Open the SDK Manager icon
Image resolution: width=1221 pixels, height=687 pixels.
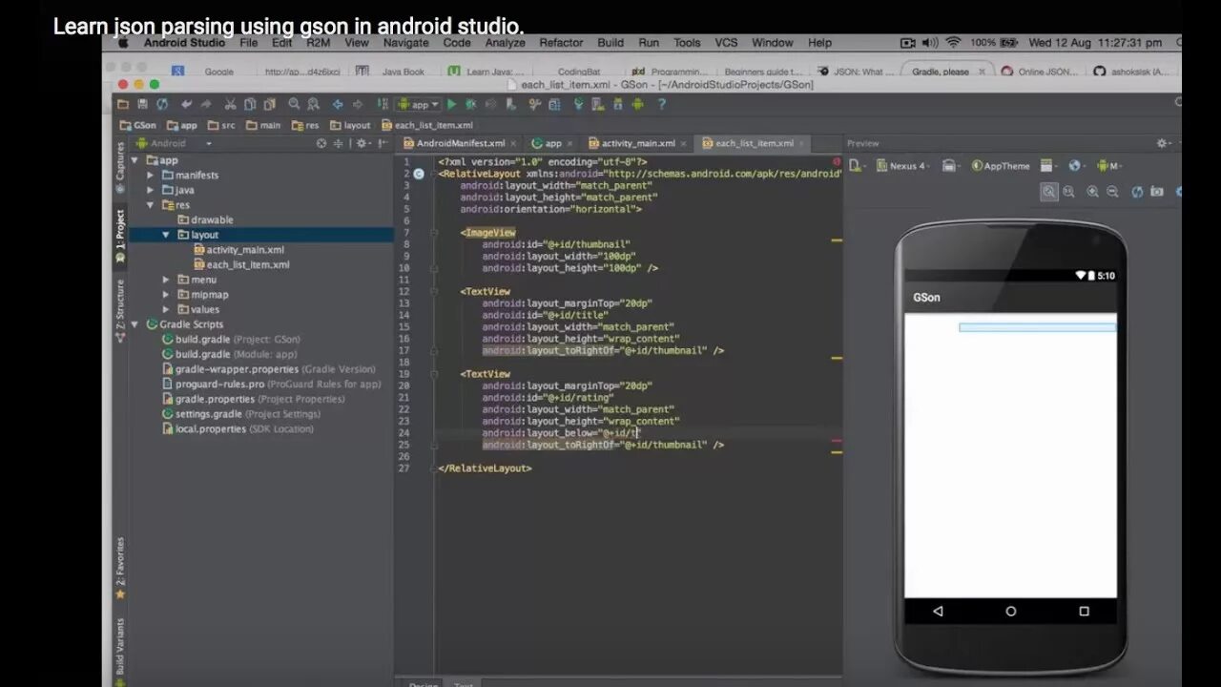(x=617, y=104)
